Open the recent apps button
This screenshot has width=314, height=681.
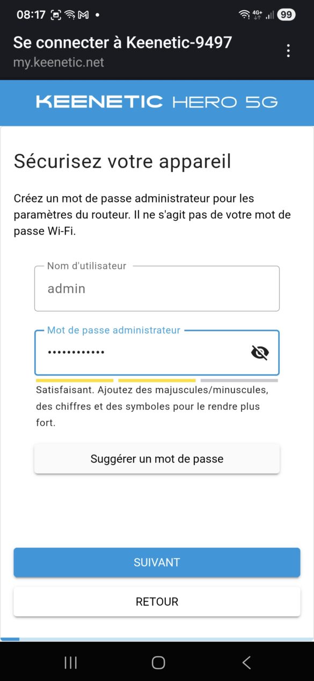[71, 662]
